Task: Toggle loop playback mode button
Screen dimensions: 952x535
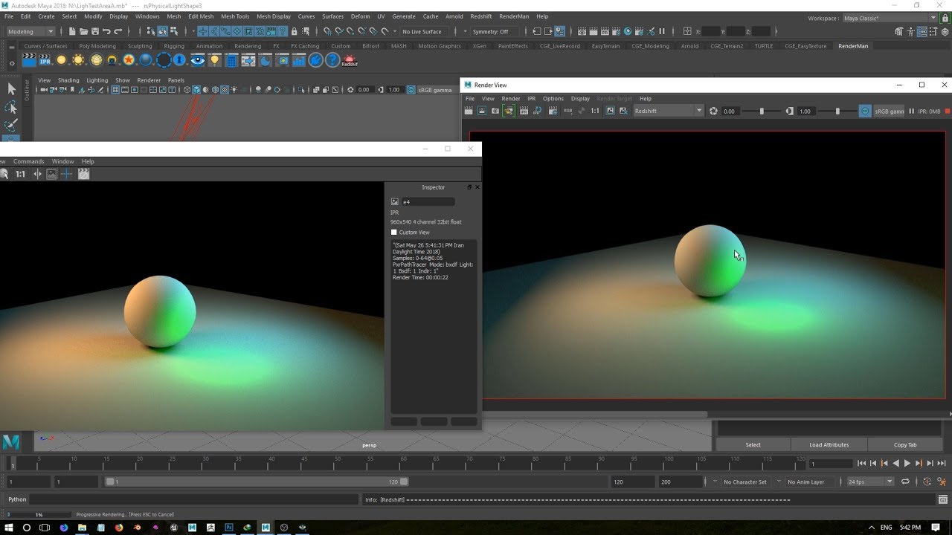Action: (x=905, y=481)
